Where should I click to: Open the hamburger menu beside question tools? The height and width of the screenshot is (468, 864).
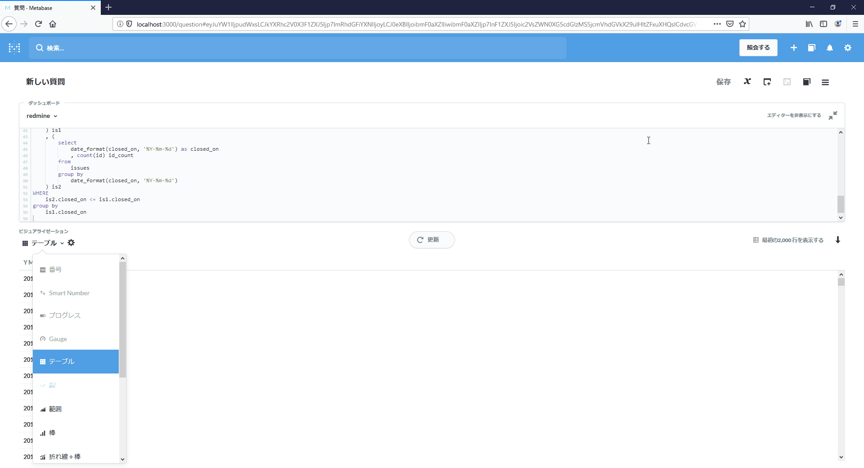pos(825,82)
